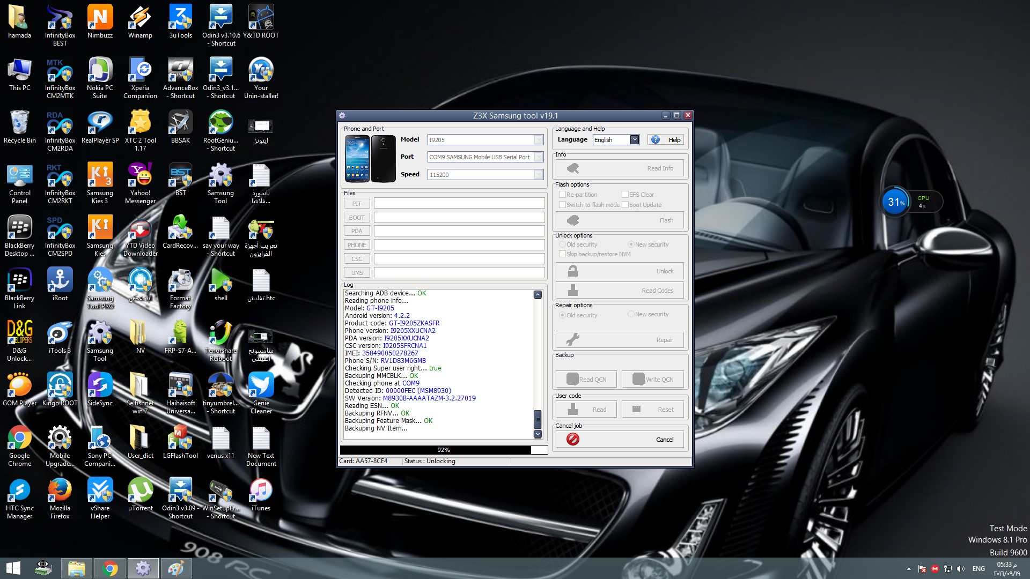
Task: Launch 3uTools from the desktop
Action: tap(180, 21)
